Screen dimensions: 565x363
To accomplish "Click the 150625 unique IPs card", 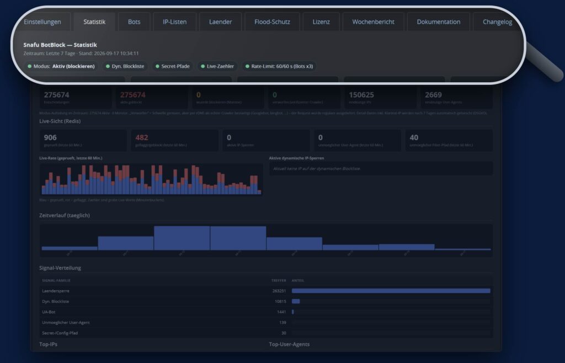I will tap(381, 98).
